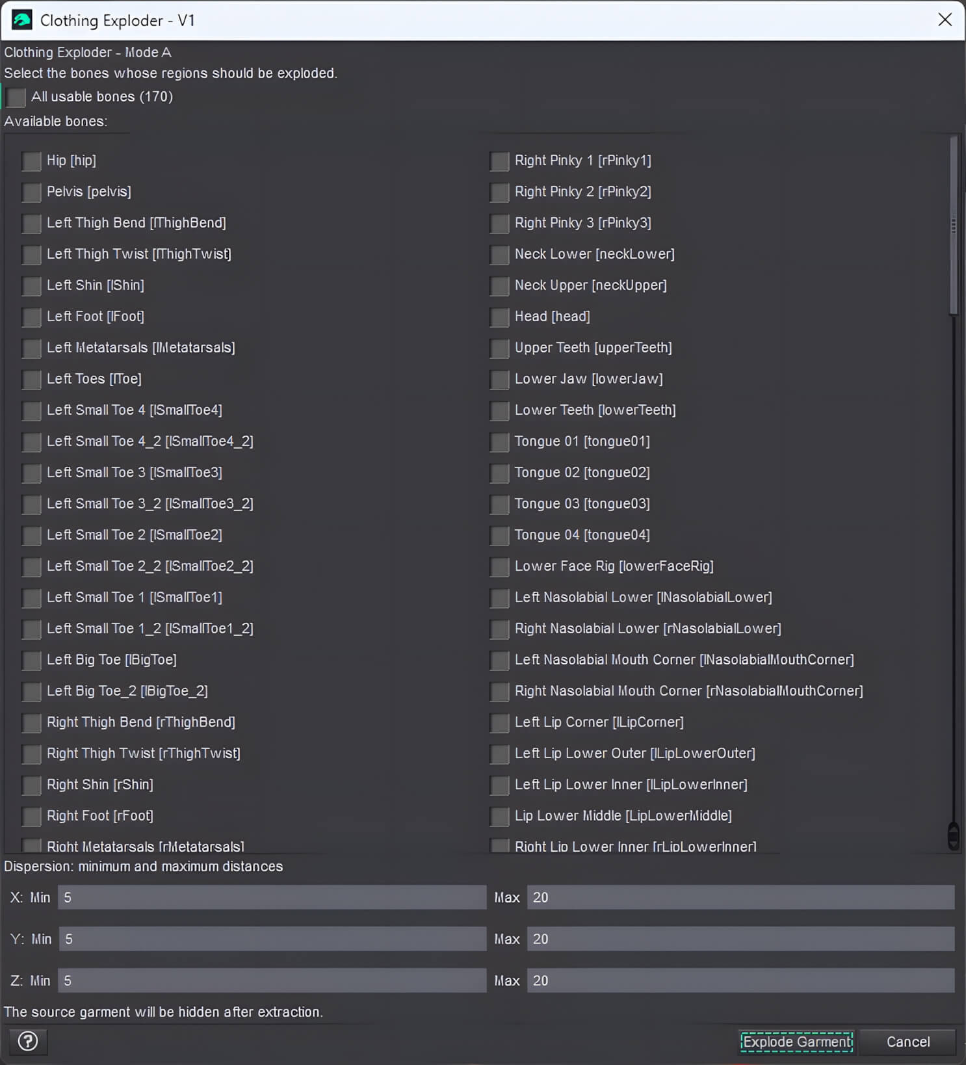Toggle the Left Small Toe 4 [lSmallToe4] checkbox
This screenshot has width=966, height=1065.
point(31,410)
